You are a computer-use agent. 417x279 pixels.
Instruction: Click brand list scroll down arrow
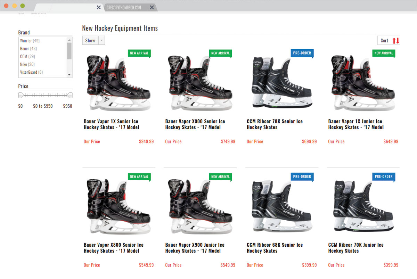(69, 75)
